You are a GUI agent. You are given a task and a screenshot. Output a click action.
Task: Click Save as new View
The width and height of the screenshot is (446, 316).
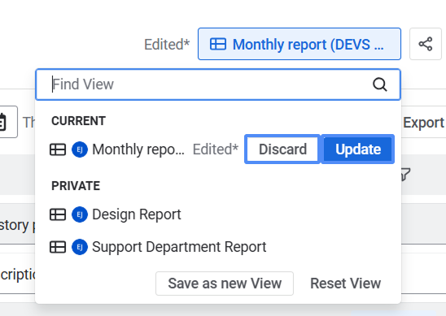pyautogui.click(x=225, y=284)
